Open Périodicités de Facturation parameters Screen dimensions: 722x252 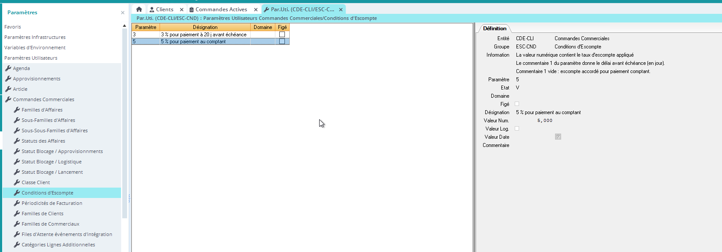coord(52,203)
